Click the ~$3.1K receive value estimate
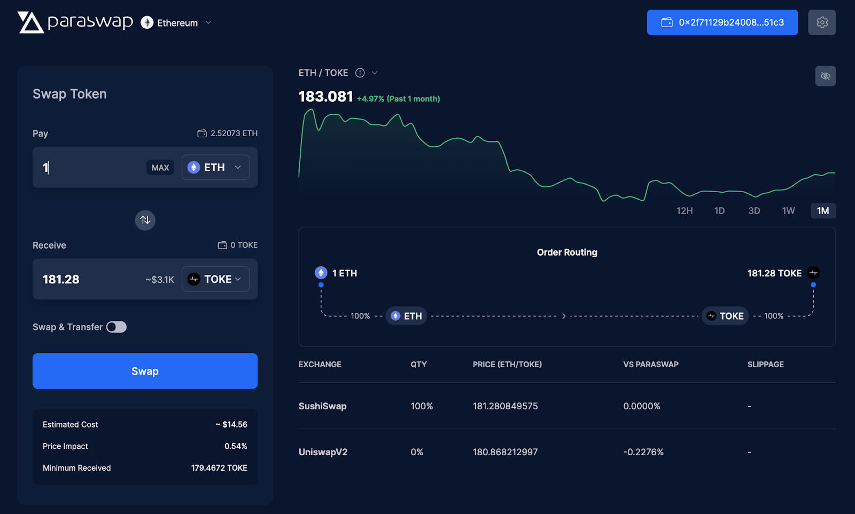Image resolution: width=855 pixels, height=514 pixels. click(160, 280)
